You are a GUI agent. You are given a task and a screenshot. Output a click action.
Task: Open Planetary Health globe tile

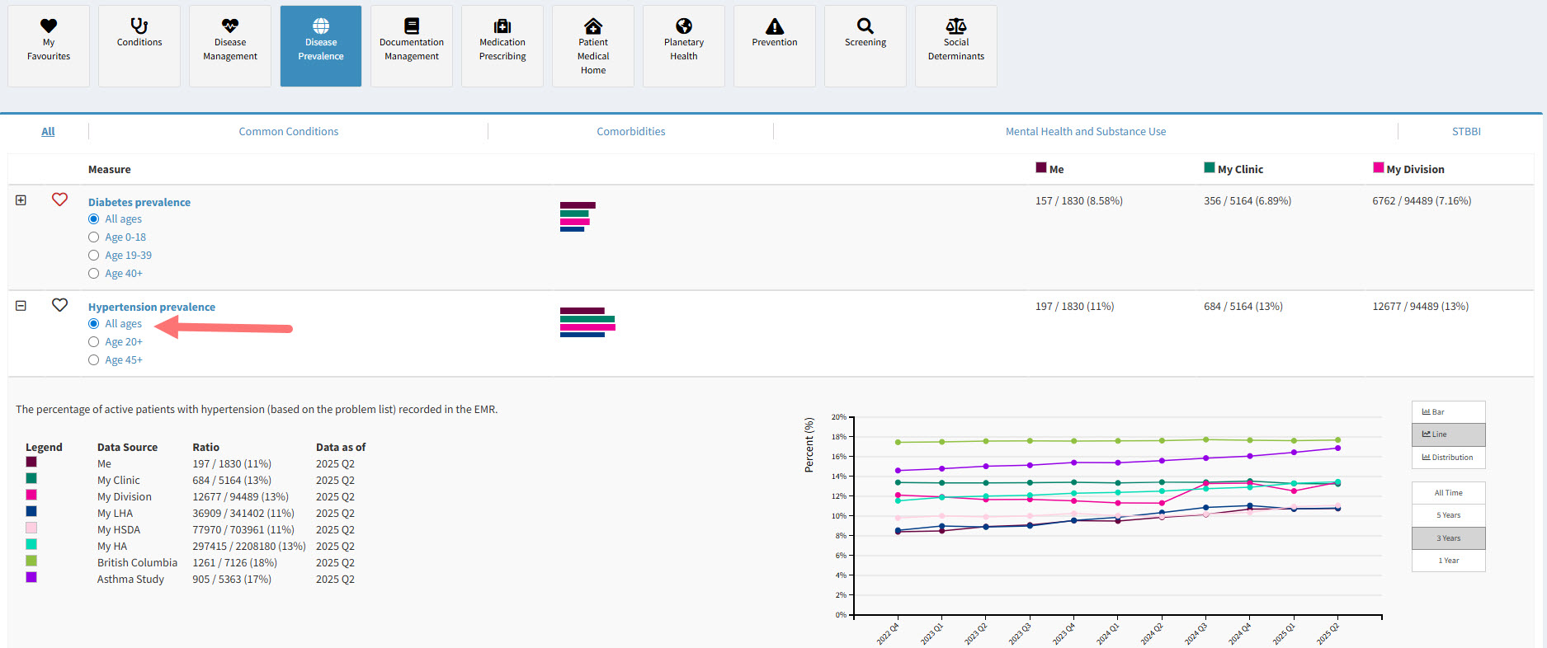tap(684, 45)
